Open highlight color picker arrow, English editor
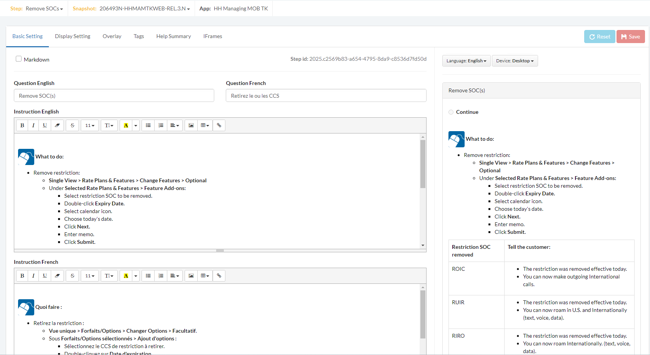This screenshot has width=650, height=355. [136, 125]
